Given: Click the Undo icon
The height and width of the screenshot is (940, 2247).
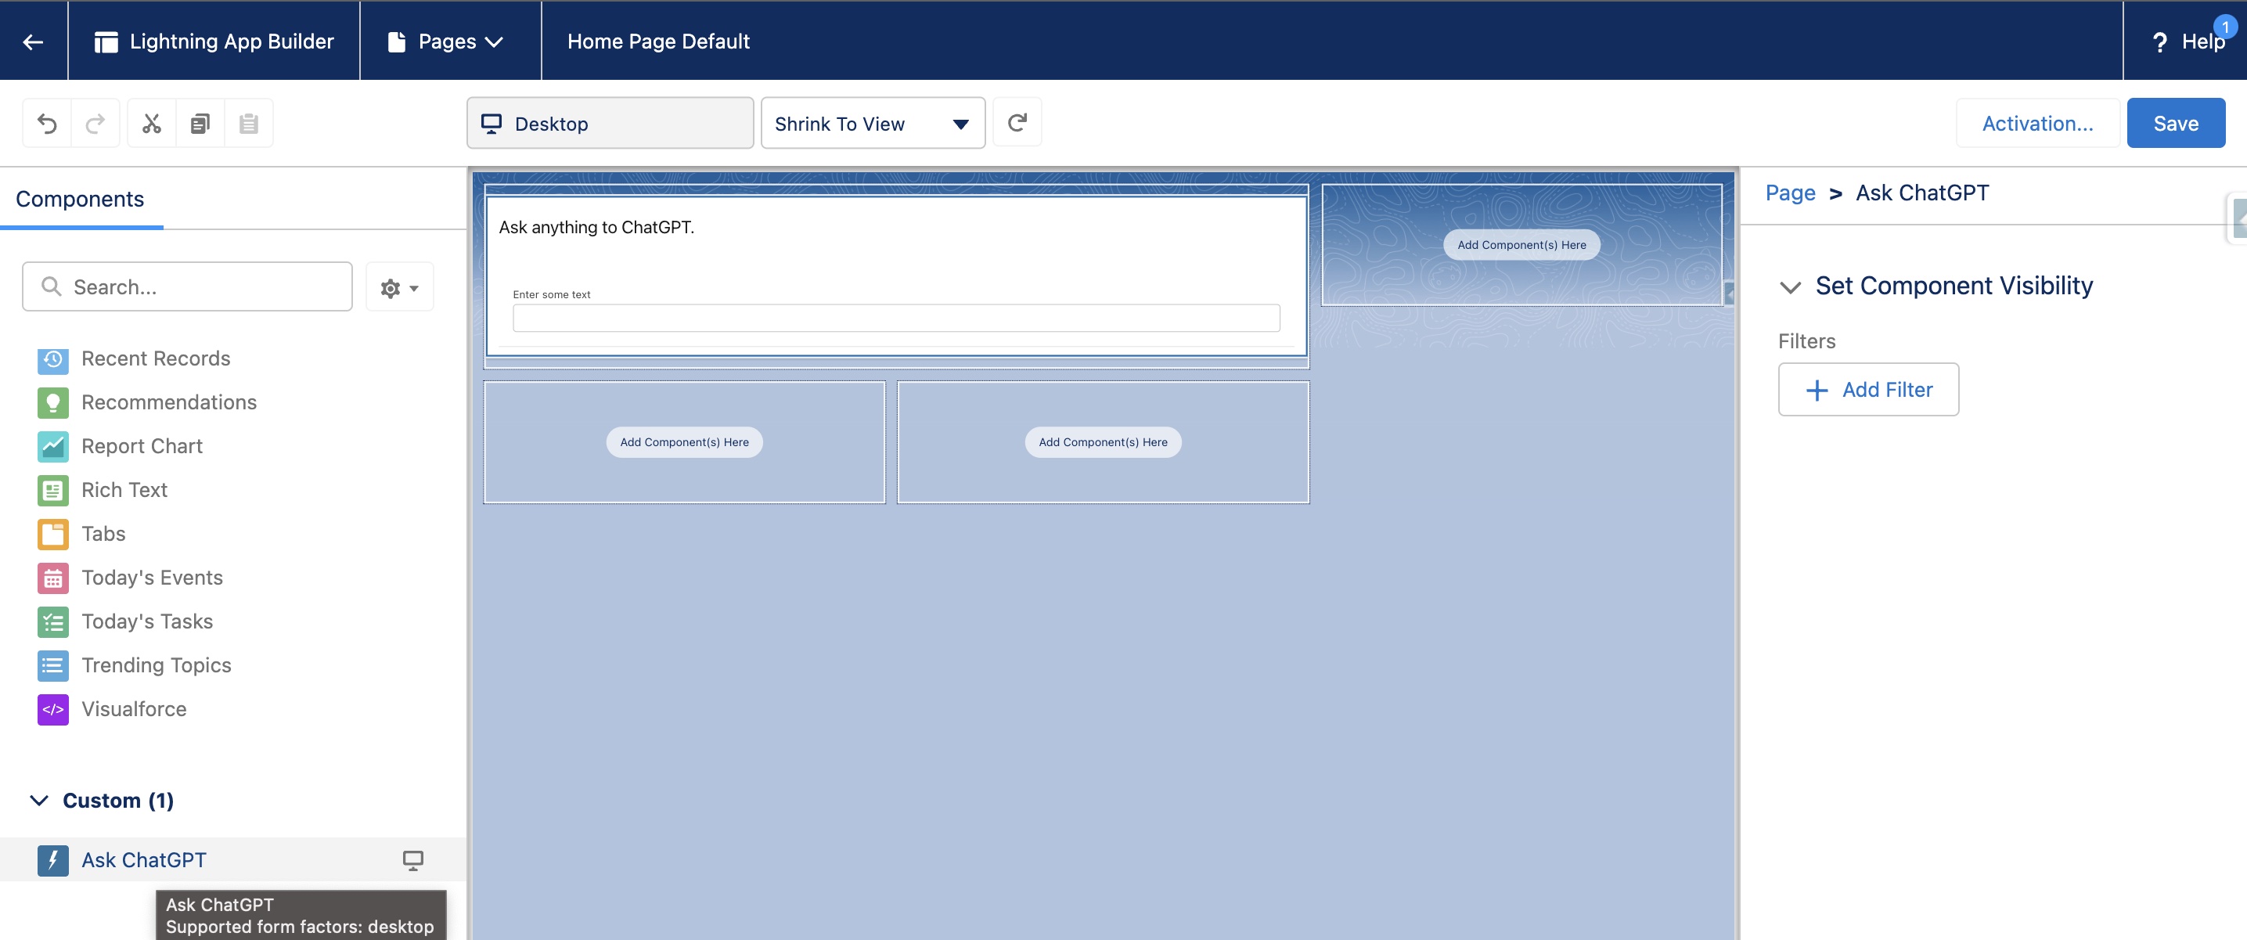Looking at the screenshot, I should pos(47,123).
